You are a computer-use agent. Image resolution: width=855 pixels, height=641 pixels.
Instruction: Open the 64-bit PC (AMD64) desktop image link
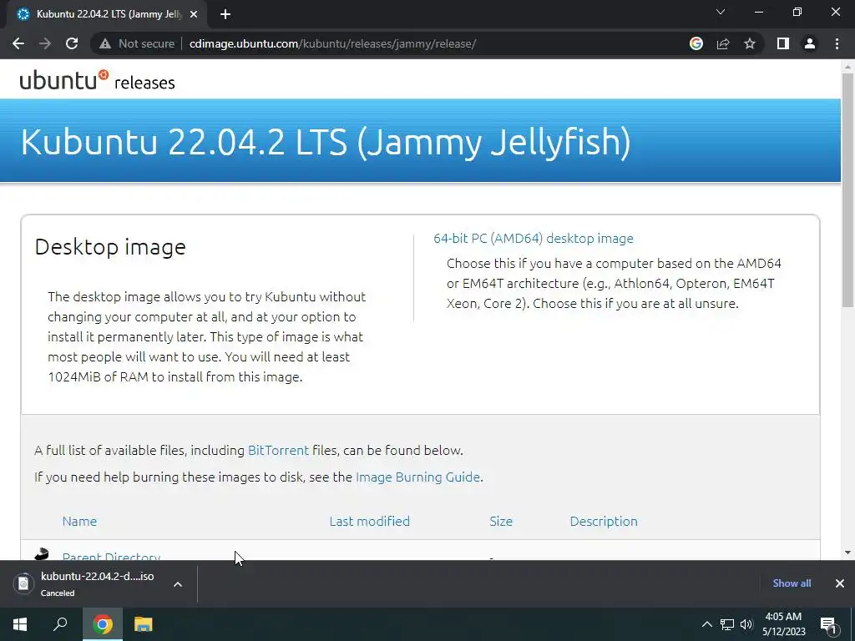(x=534, y=238)
